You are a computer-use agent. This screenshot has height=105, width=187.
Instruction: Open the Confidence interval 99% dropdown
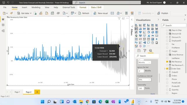145,80
